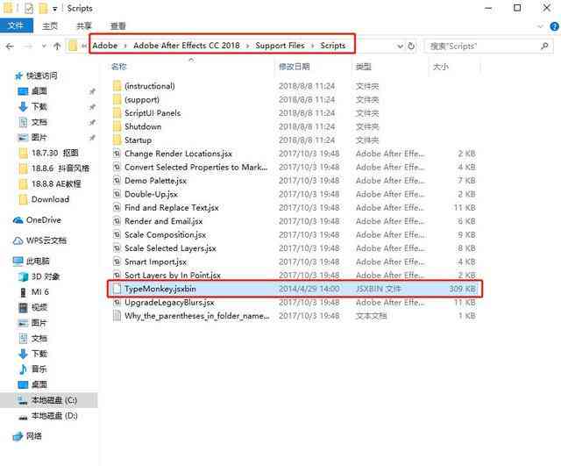Viewport: 561px width, 466px height.
Task: Select Scale Selected Layers.jsx file
Action: pos(170,248)
